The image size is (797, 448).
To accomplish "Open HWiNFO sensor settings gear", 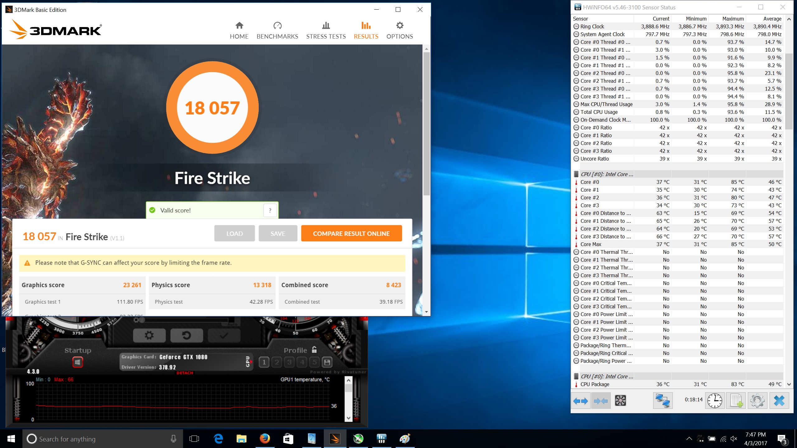I will [x=757, y=401].
